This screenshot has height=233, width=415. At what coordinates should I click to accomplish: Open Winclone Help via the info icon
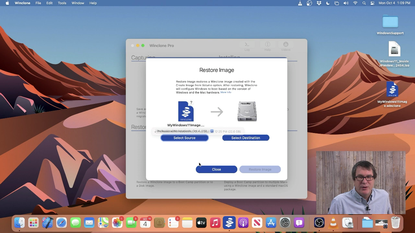tap(267, 45)
